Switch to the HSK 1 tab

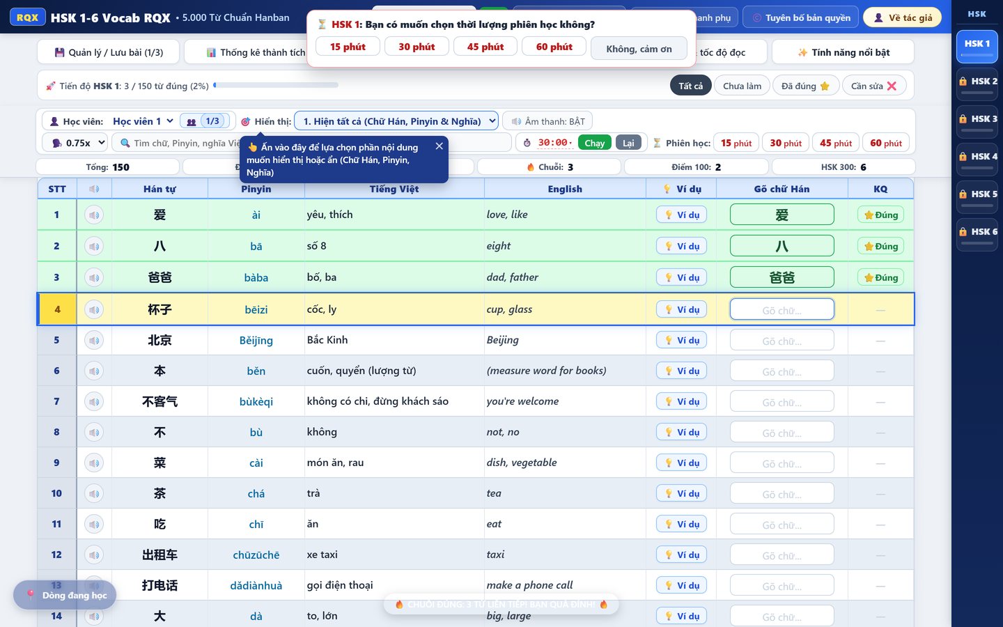977,47
